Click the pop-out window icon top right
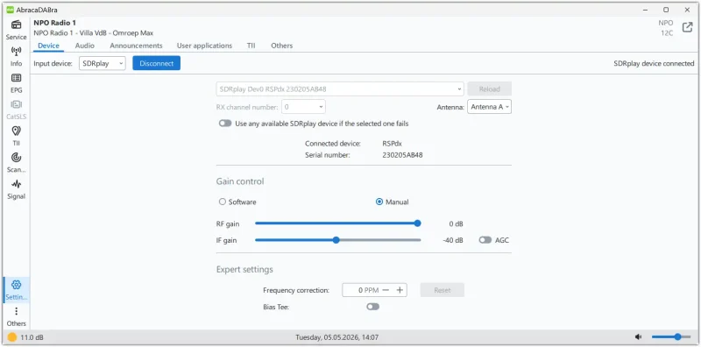 click(687, 27)
